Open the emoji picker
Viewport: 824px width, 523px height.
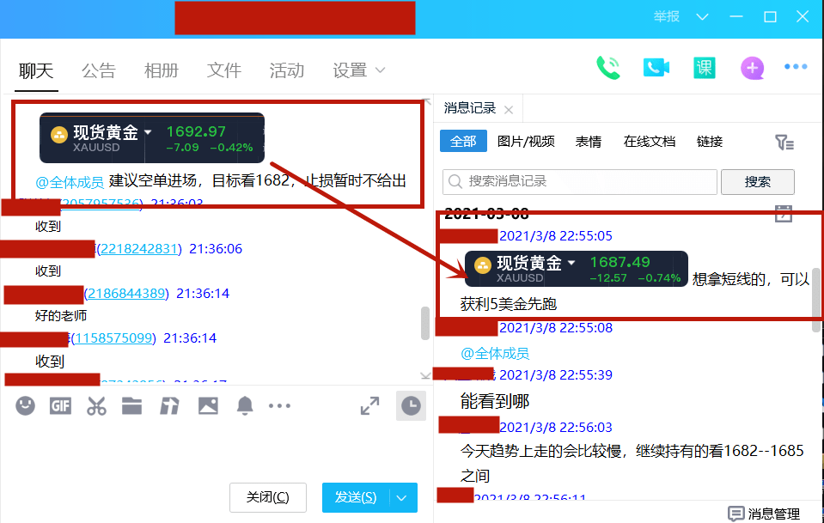[x=25, y=405]
